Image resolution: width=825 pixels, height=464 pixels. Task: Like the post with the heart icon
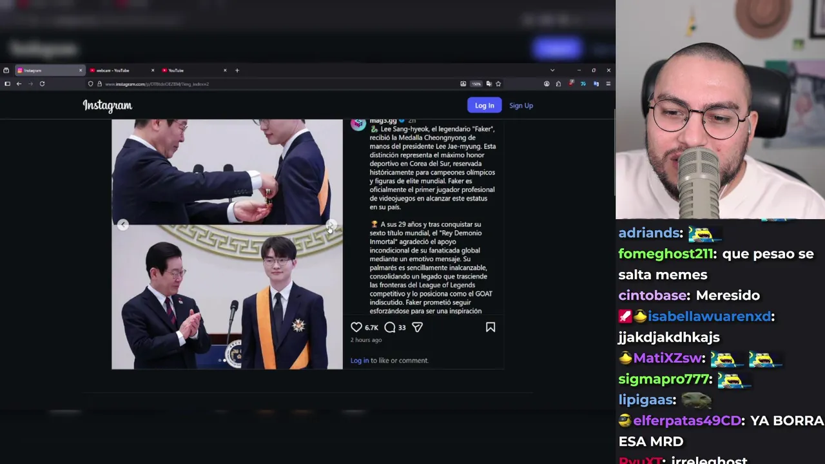coord(356,327)
